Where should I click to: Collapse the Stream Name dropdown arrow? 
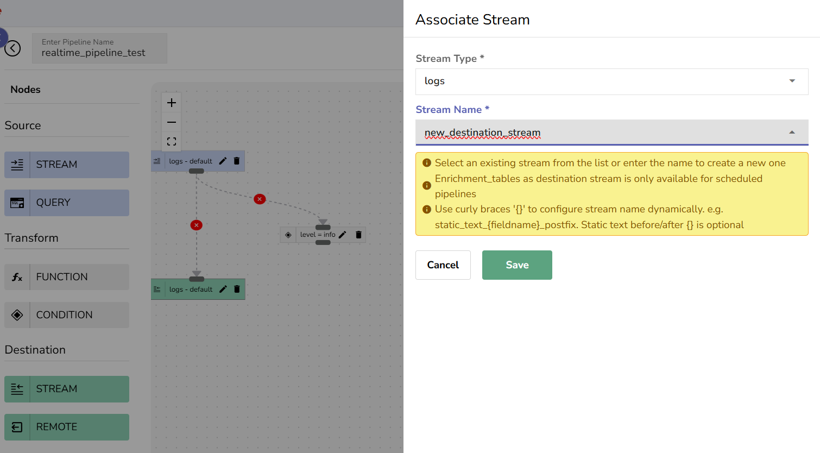(x=792, y=133)
